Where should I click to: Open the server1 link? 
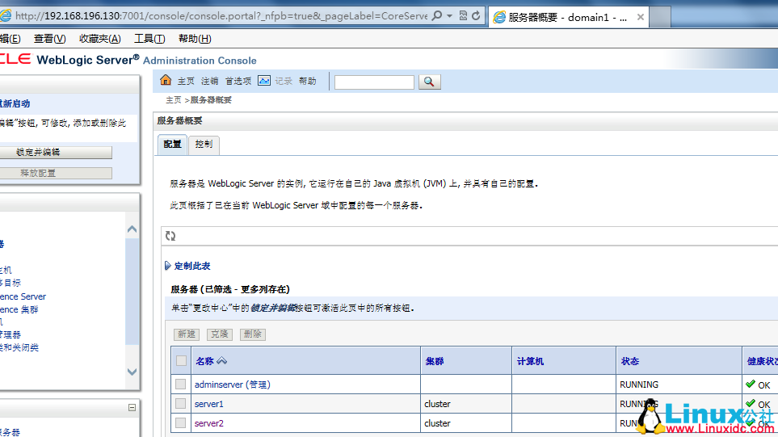[x=209, y=404]
